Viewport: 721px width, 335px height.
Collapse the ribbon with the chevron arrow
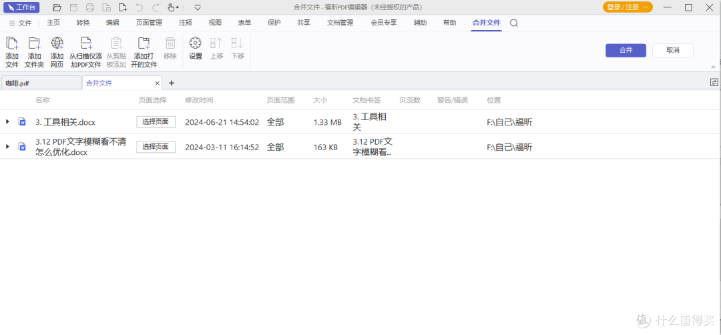click(x=713, y=67)
